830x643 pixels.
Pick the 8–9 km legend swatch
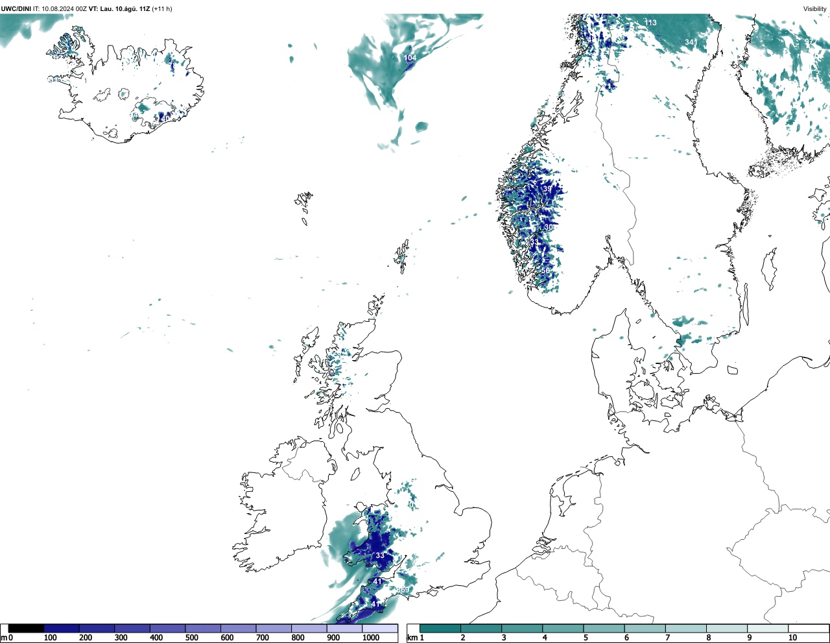[x=727, y=629]
